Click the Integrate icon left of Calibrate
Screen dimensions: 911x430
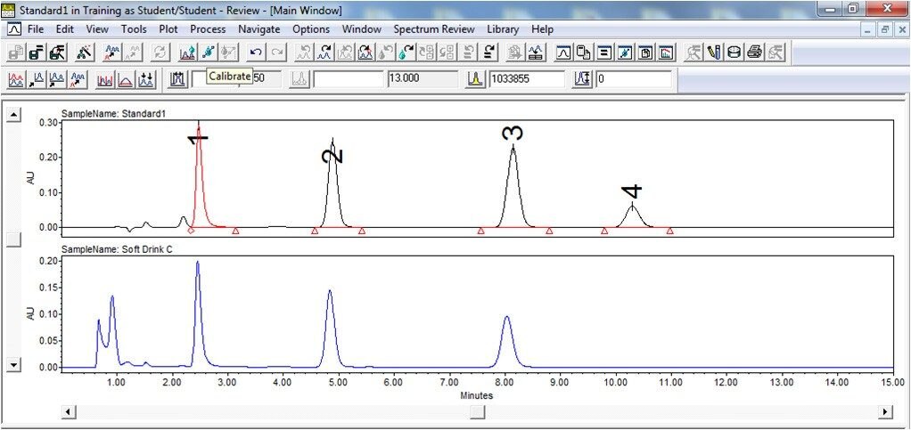[188, 53]
